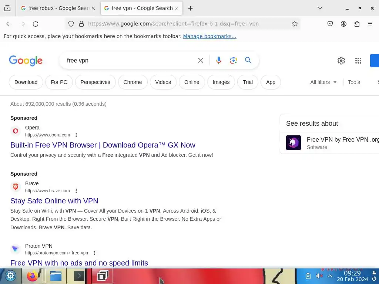The width and height of the screenshot is (379, 284).
Task: Open search Tools options
Action: click(354, 82)
